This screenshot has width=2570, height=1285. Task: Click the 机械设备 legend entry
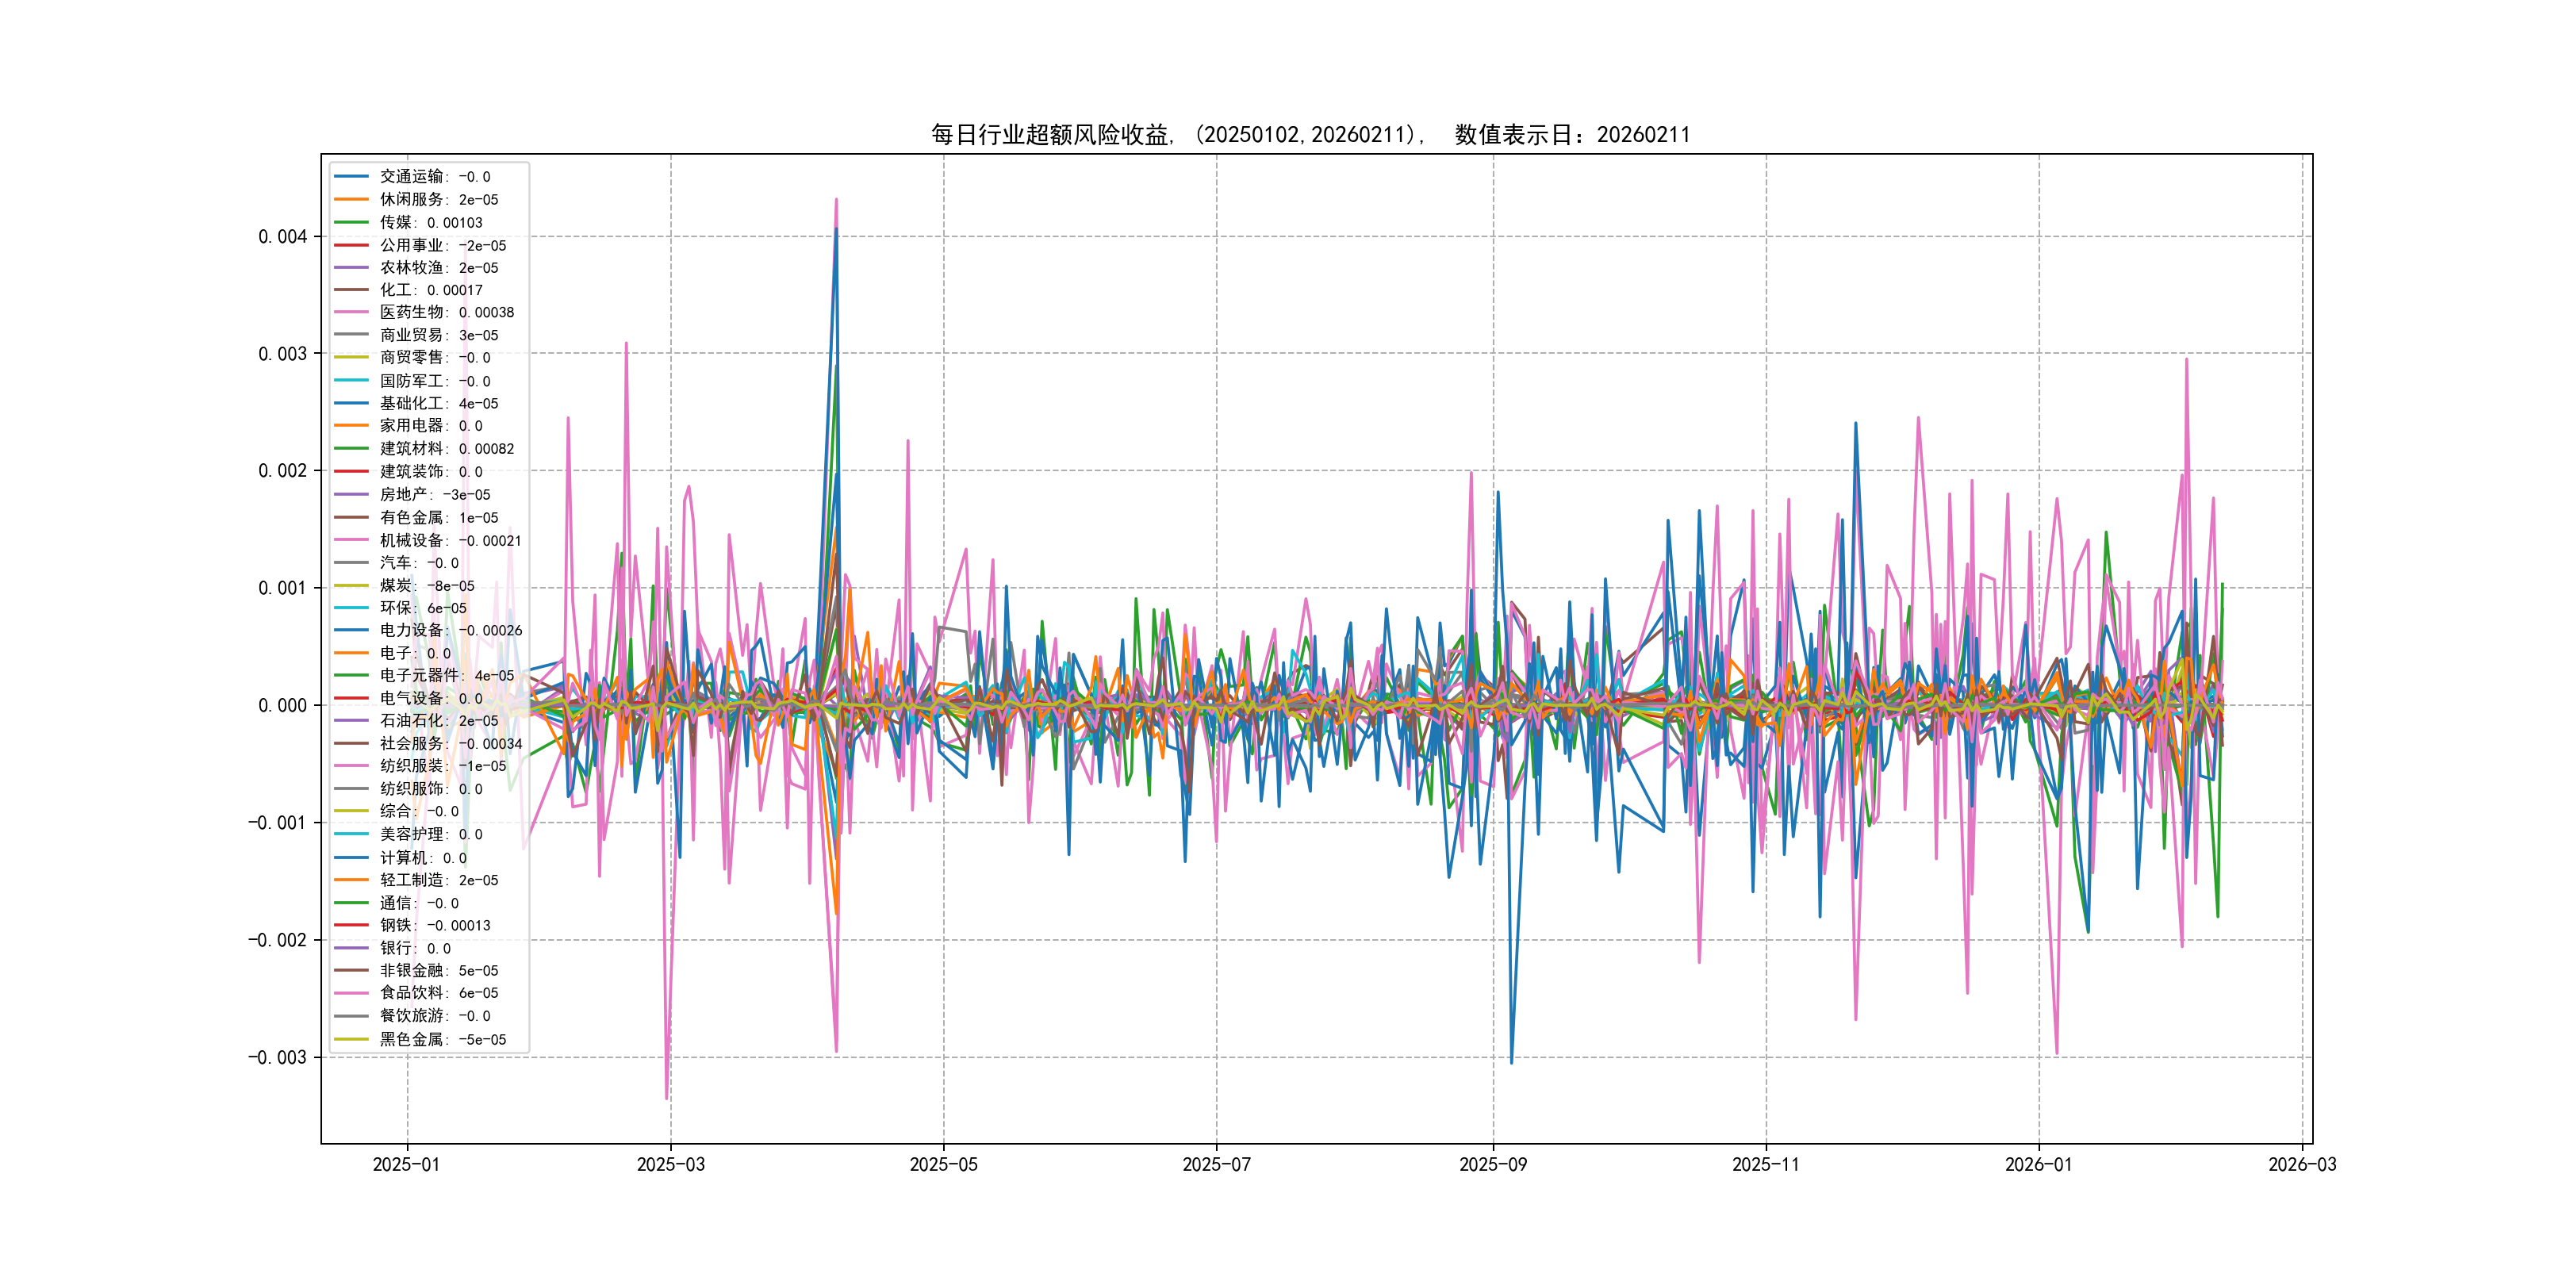click(450, 539)
